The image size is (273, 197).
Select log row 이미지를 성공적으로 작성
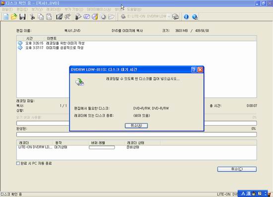(x=136, y=48)
